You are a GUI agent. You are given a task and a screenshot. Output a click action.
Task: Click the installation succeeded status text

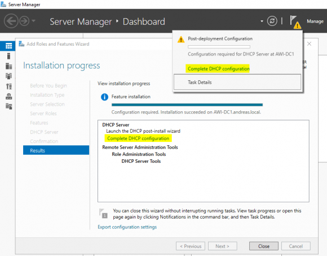[x=186, y=112]
